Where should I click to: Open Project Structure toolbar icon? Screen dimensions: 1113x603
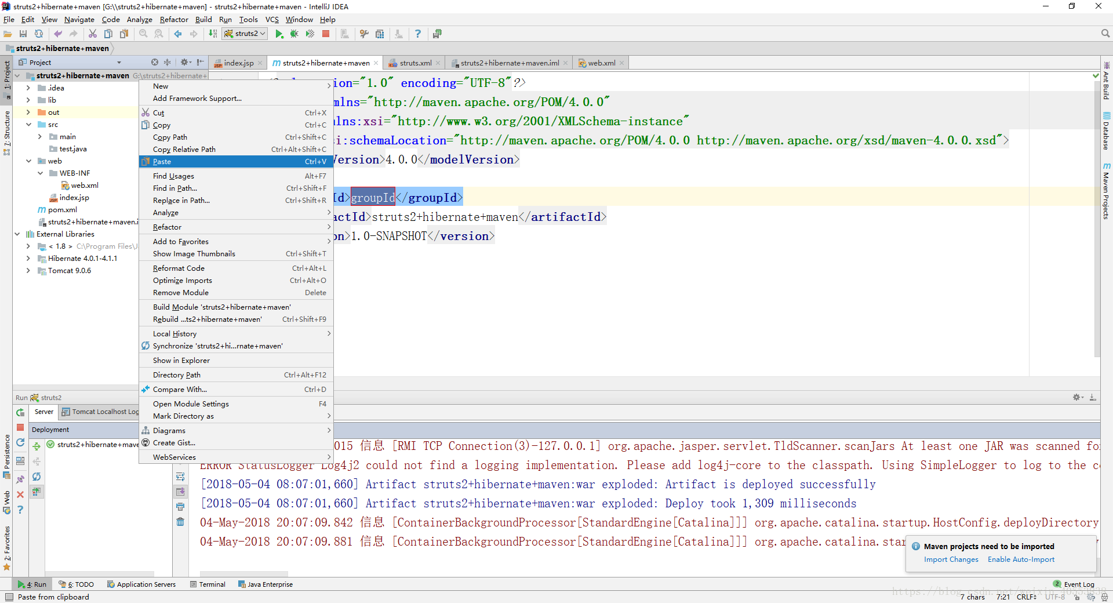[380, 34]
